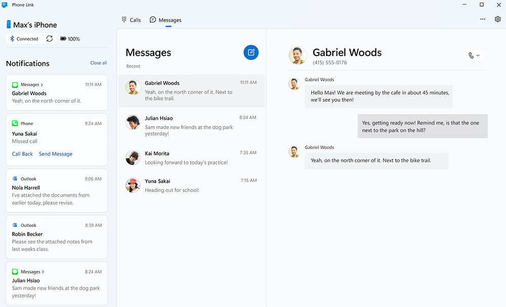Screen dimensions: 506x307
Task: Click the battery icon showing 100%
Action: click(62, 39)
